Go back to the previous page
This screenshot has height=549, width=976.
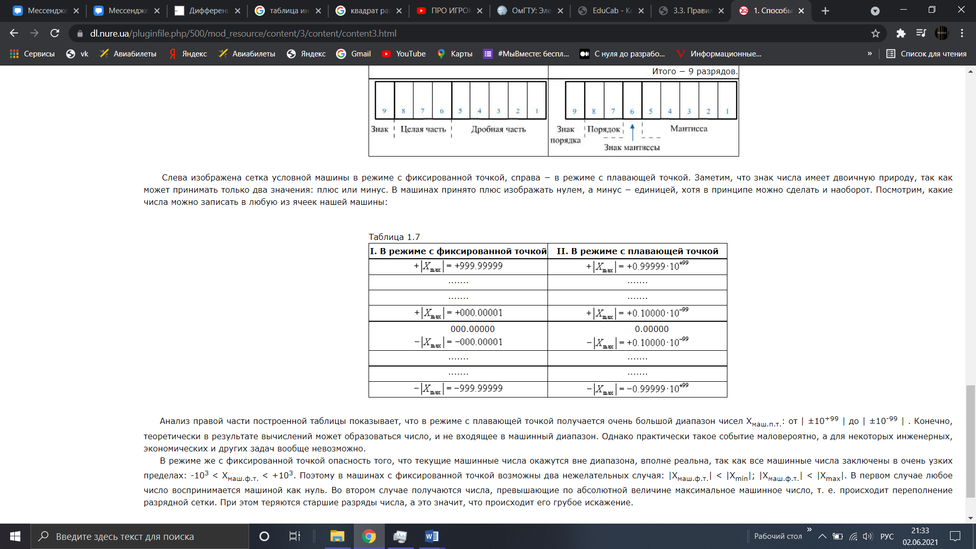click(x=14, y=33)
